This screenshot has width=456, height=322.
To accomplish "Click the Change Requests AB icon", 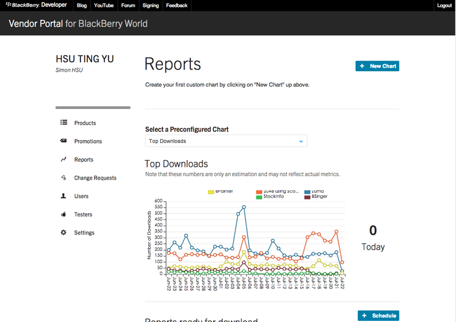I will (x=63, y=177).
